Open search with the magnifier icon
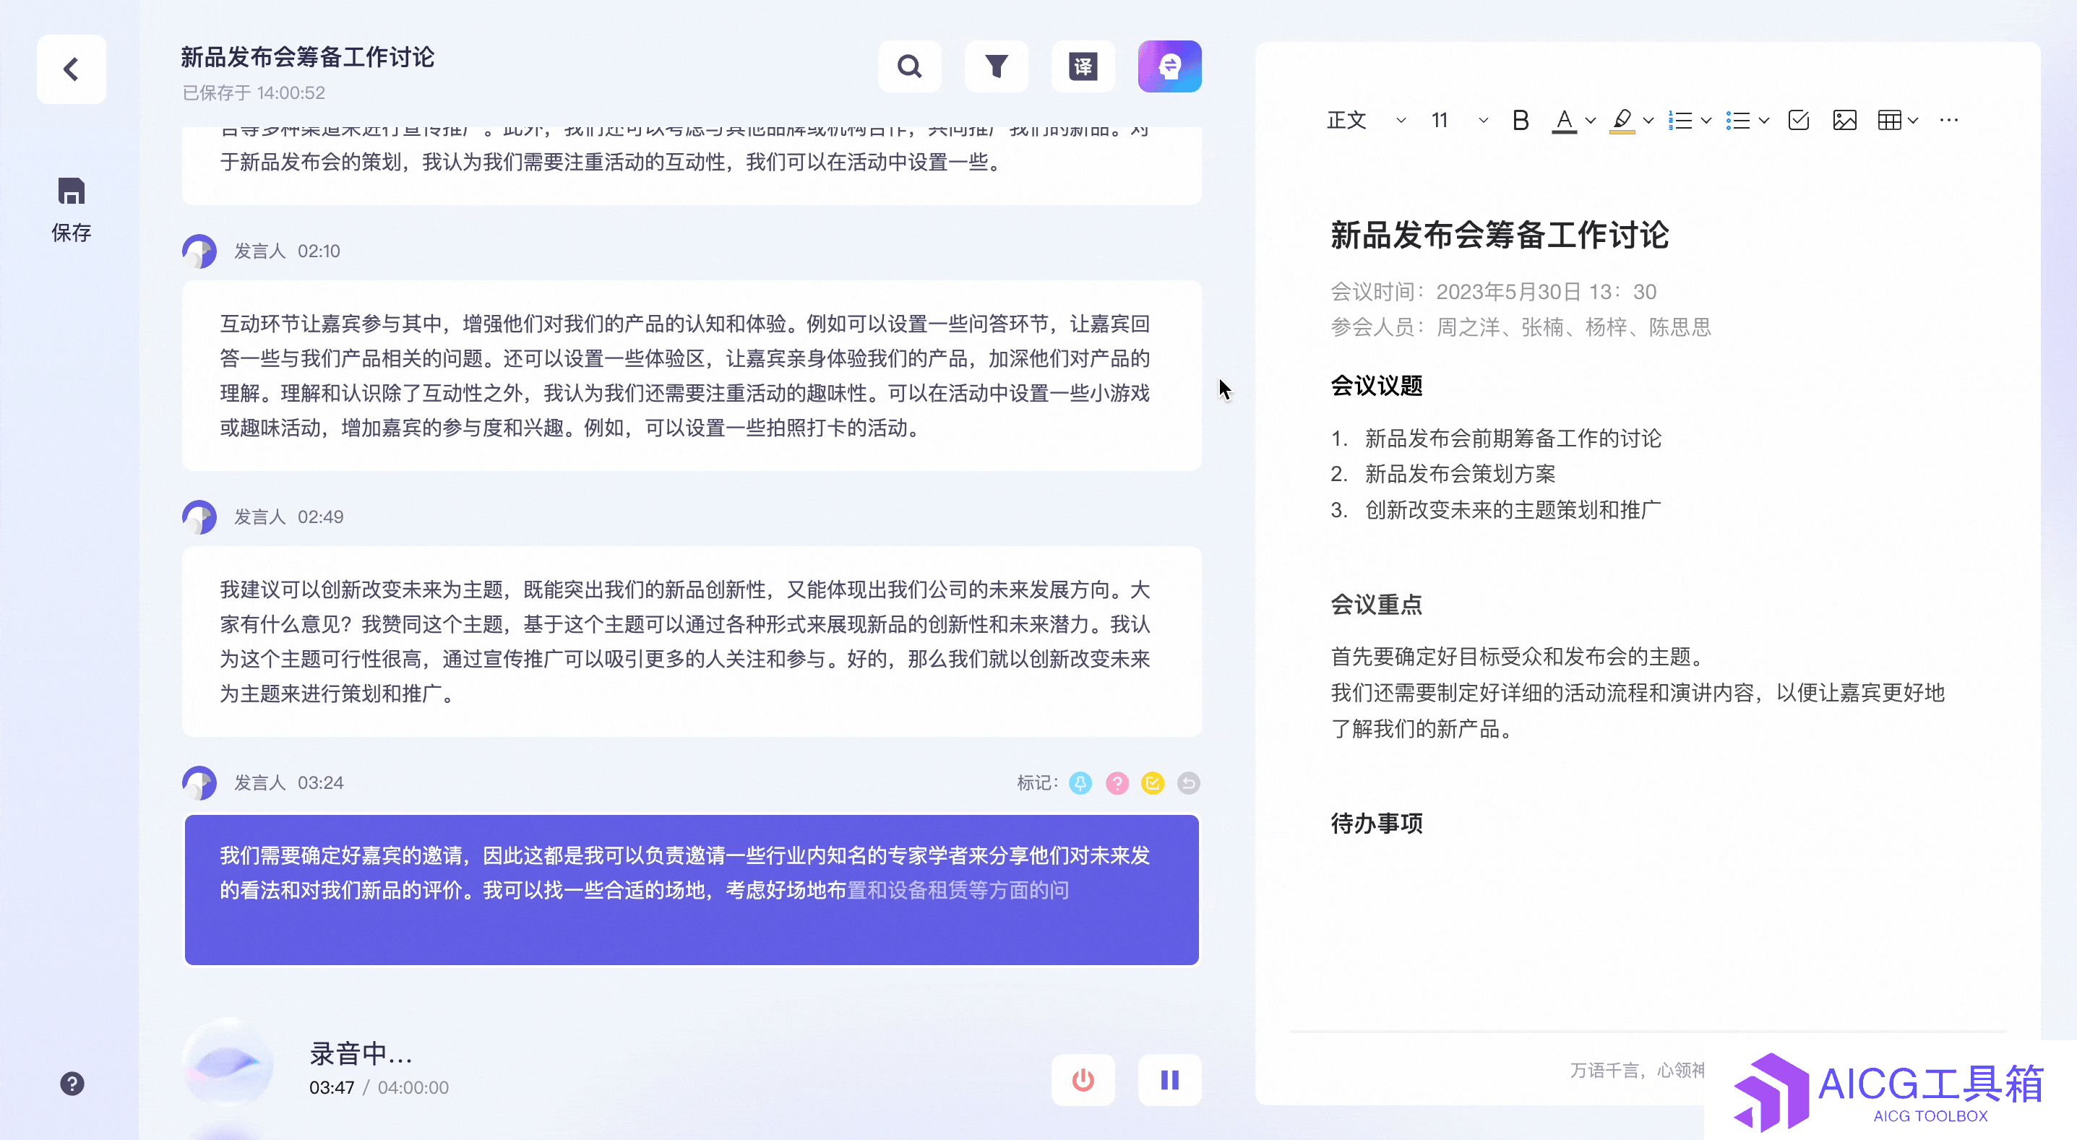 tap(909, 66)
